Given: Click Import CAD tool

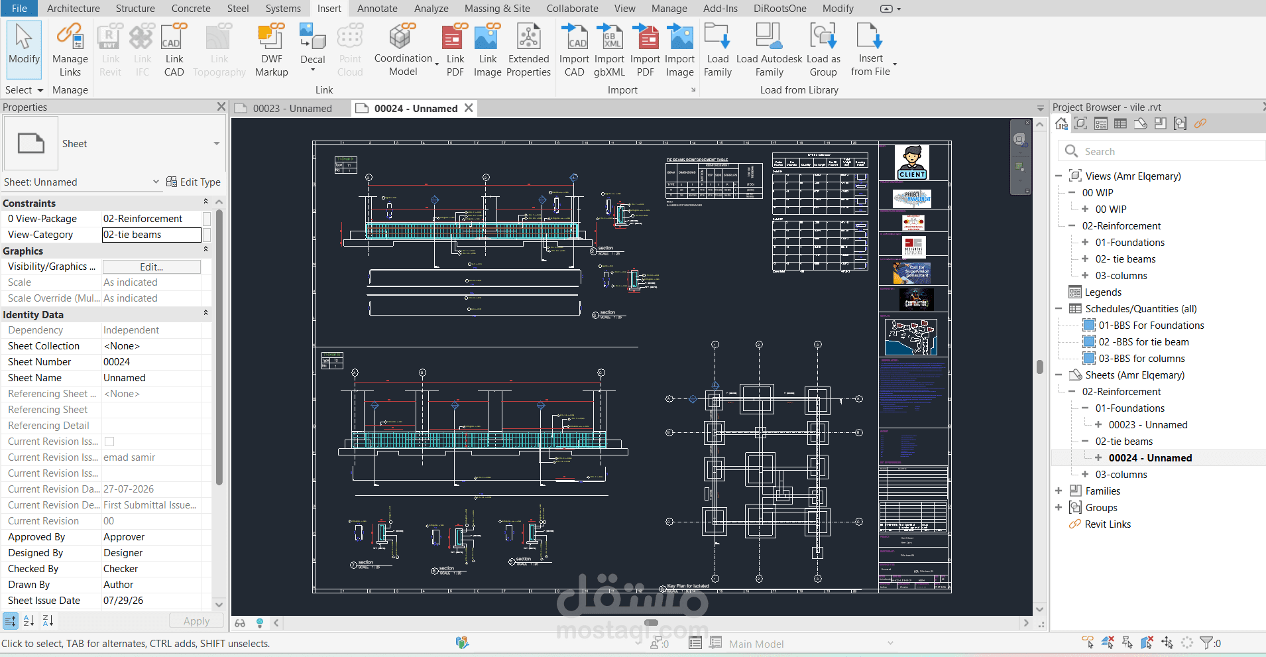Looking at the screenshot, I should (574, 50).
